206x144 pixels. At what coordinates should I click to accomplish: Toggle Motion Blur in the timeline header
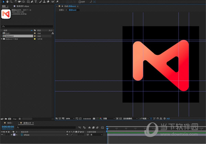point(98,128)
